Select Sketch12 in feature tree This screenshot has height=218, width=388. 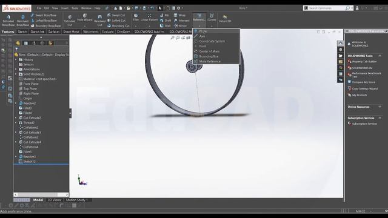click(29, 162)
